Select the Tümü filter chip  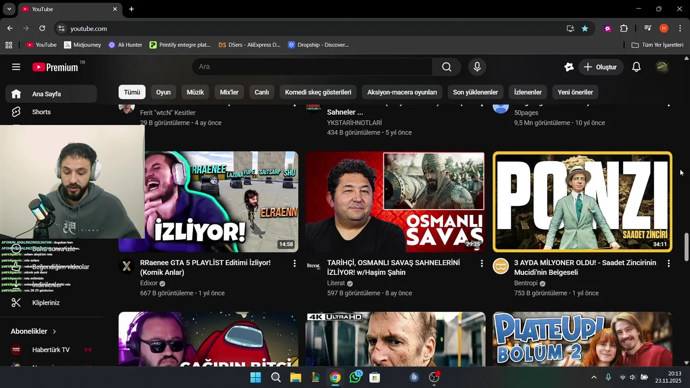click(132, 92)
